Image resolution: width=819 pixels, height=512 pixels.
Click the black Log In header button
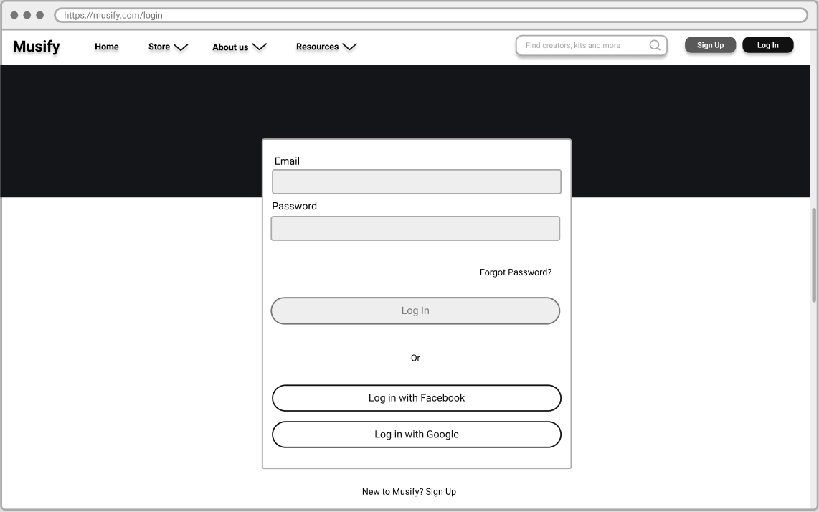point(768,45)
